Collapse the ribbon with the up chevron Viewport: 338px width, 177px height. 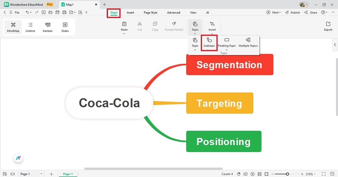333,13
